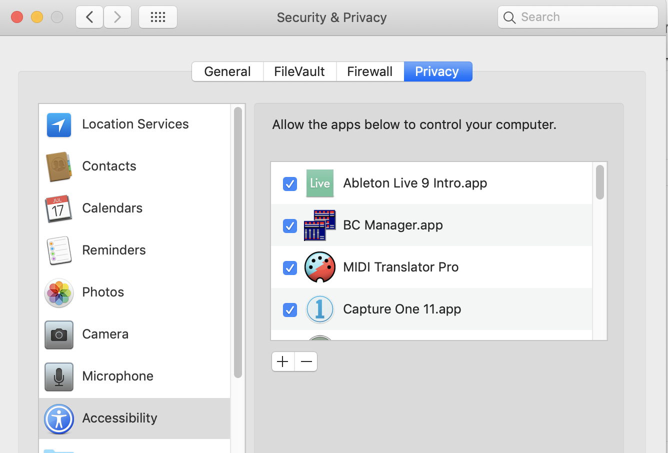Go back with the left chevron button
668x453 pixels.
tap(89, 17)
